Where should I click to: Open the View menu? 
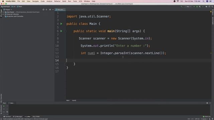[x=28, y=1]
